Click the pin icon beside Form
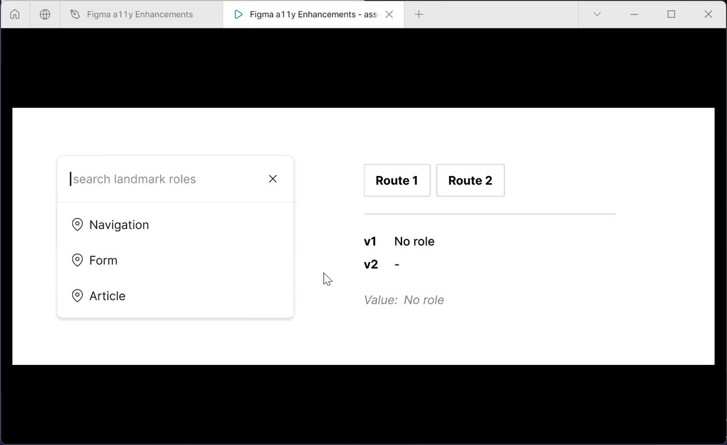 point(77,261)
